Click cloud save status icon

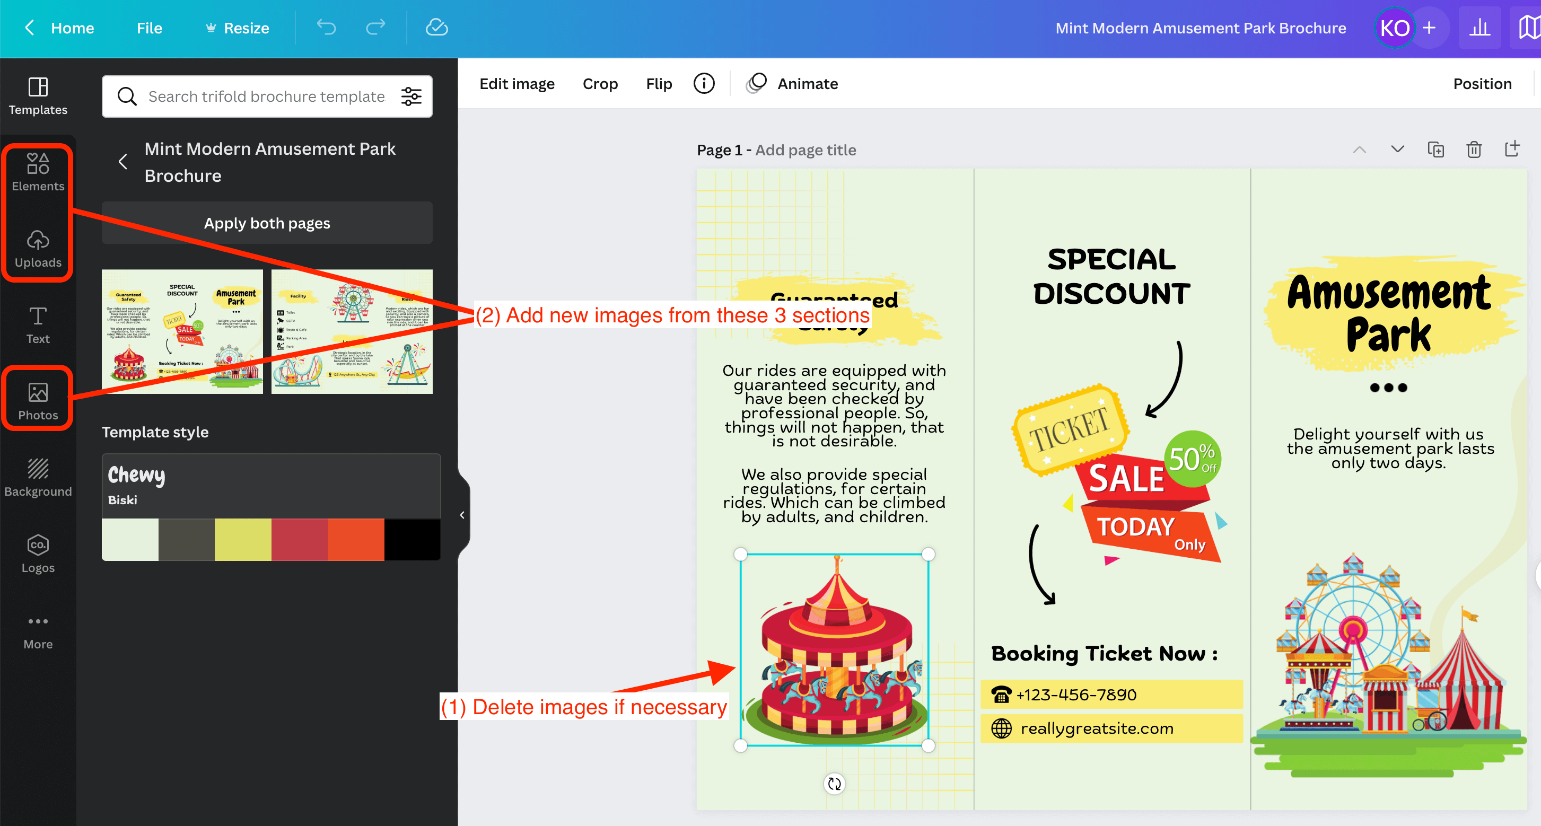coord(436,28)
